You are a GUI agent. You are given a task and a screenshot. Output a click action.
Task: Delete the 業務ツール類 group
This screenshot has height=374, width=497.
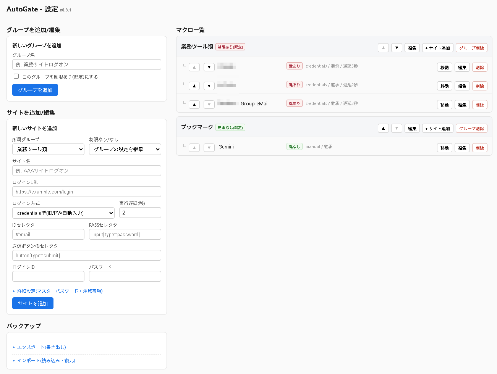[x=471, y=48]
